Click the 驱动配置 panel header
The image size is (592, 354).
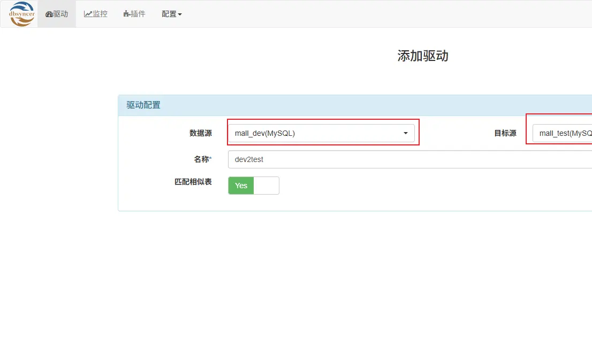[145, 105]
